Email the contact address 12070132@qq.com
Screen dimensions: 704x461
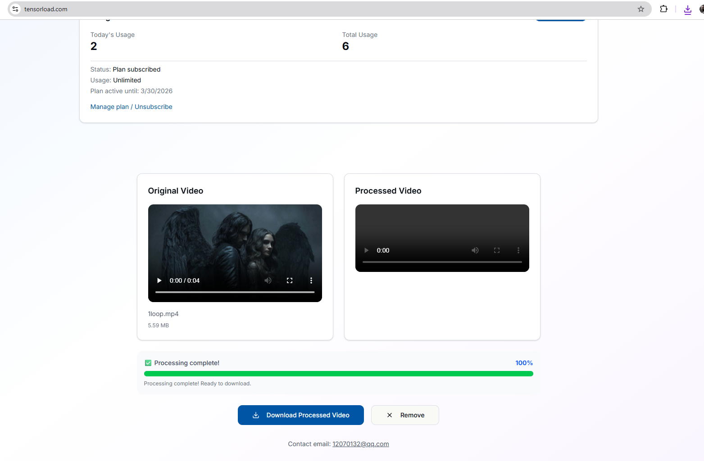click(360, 444)
